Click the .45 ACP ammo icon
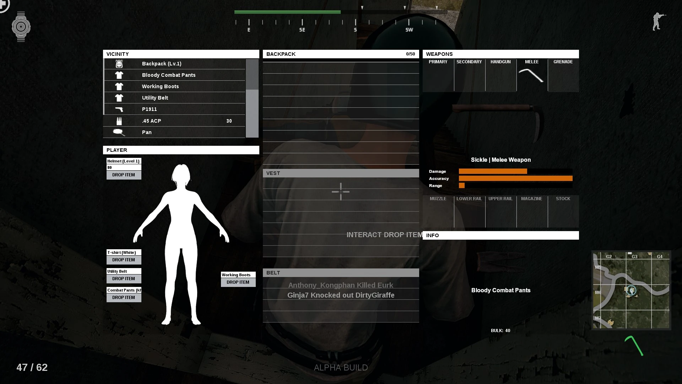The height and width of the screenshot is (384, 682). click(x=119, y=121)
